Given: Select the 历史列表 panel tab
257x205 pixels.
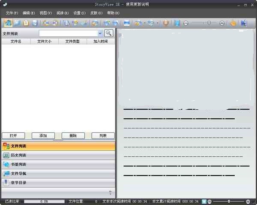Looking at the screenshot, I should click(58, 155).
